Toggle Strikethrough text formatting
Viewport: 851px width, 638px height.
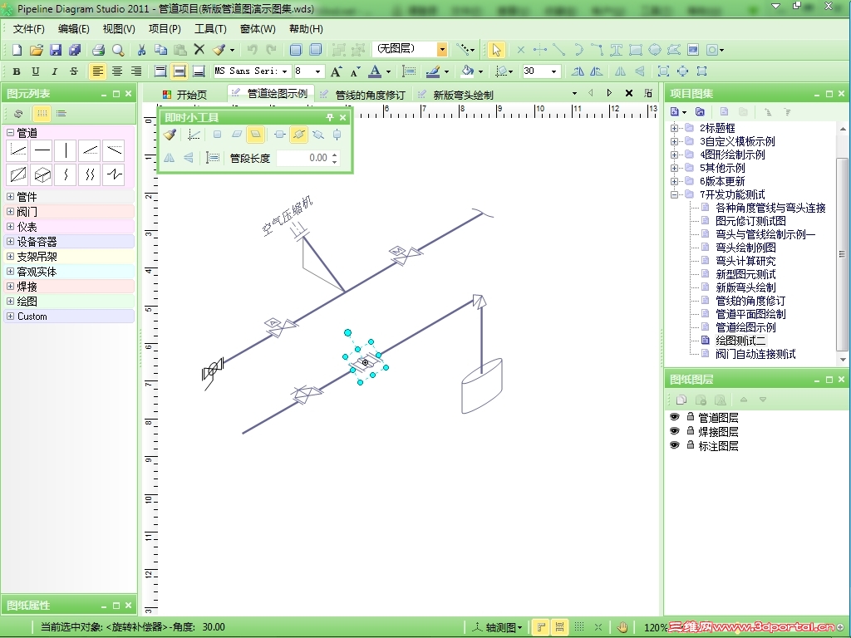pos(74,71)
